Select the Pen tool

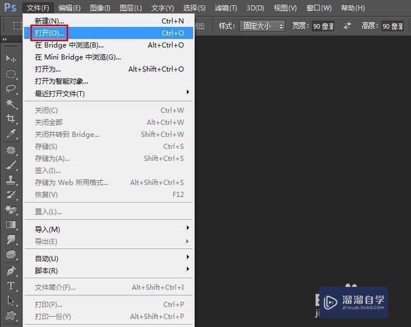[11, 270]
